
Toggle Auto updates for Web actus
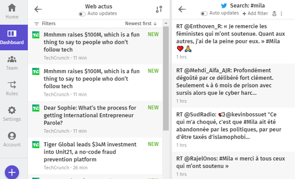82,14
